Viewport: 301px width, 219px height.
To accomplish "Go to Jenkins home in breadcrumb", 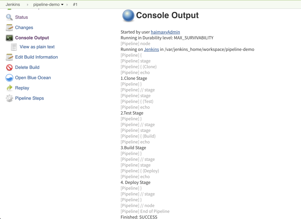I will (x=13, y=5).
